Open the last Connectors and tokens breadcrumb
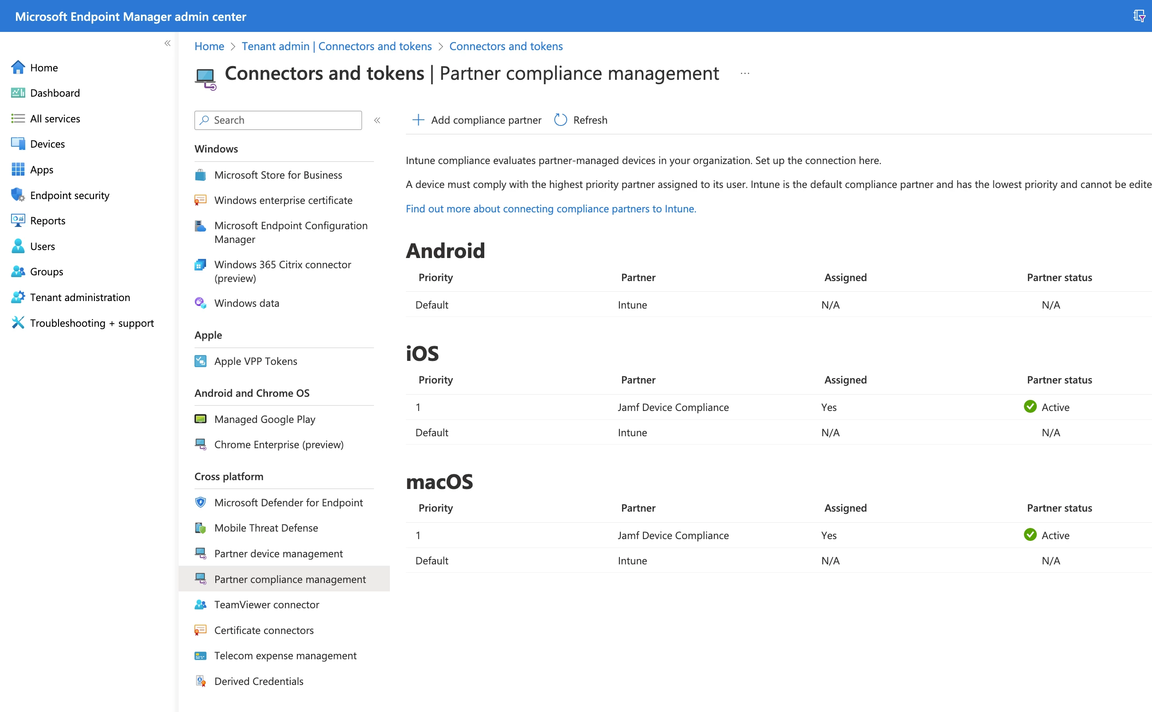The image size is (1152, 712). point(506,46)
